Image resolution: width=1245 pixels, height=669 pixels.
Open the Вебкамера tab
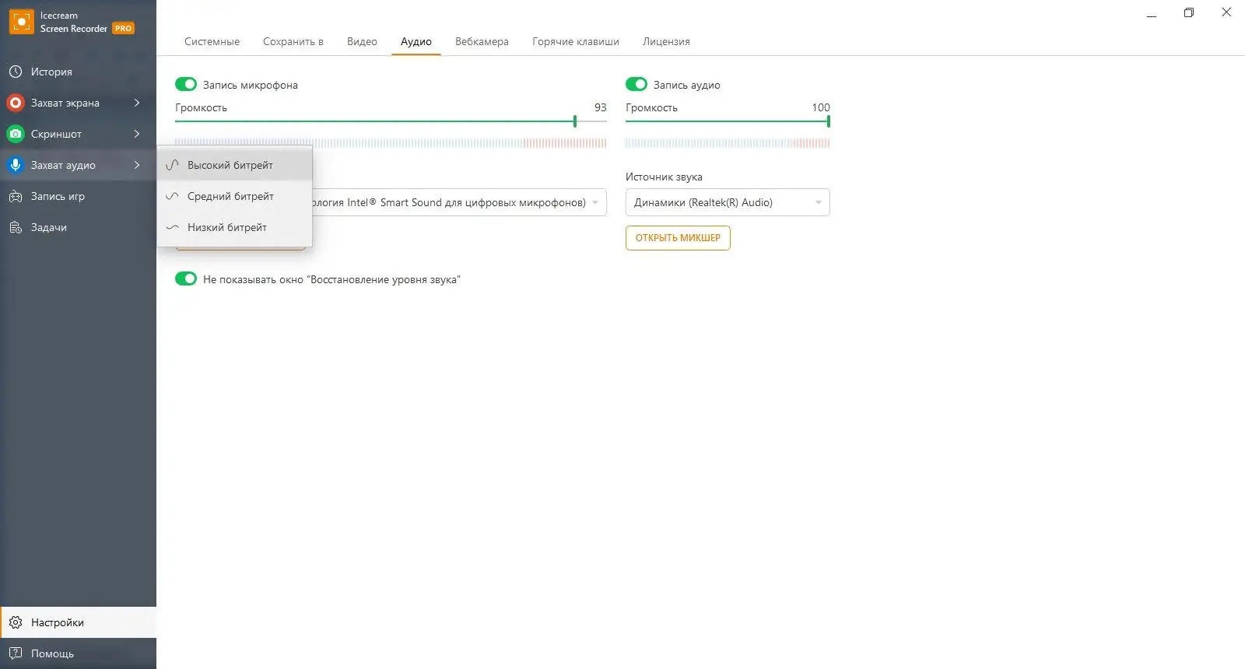(482, 41)
